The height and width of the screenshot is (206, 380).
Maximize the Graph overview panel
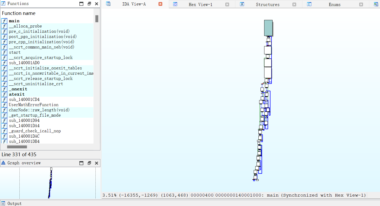[82, 163]
